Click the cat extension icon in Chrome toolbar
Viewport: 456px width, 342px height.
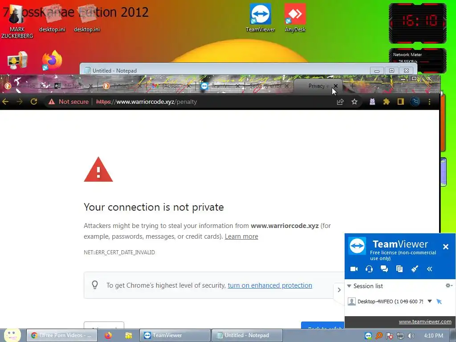tap(372, 102)
